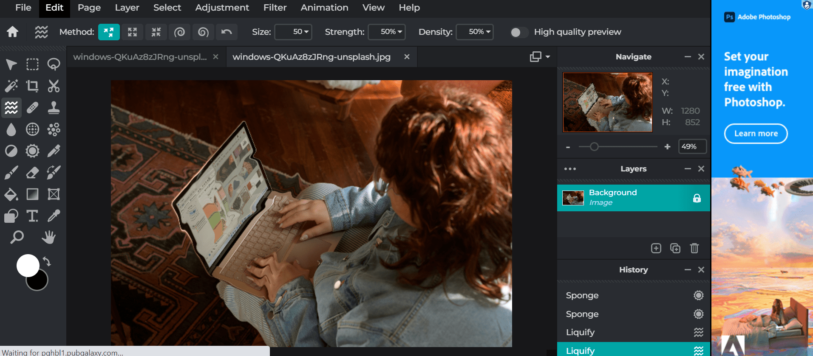
Task: Choose the Shrink liquify method
Action: pyautogui.click(x=156, y=32)
